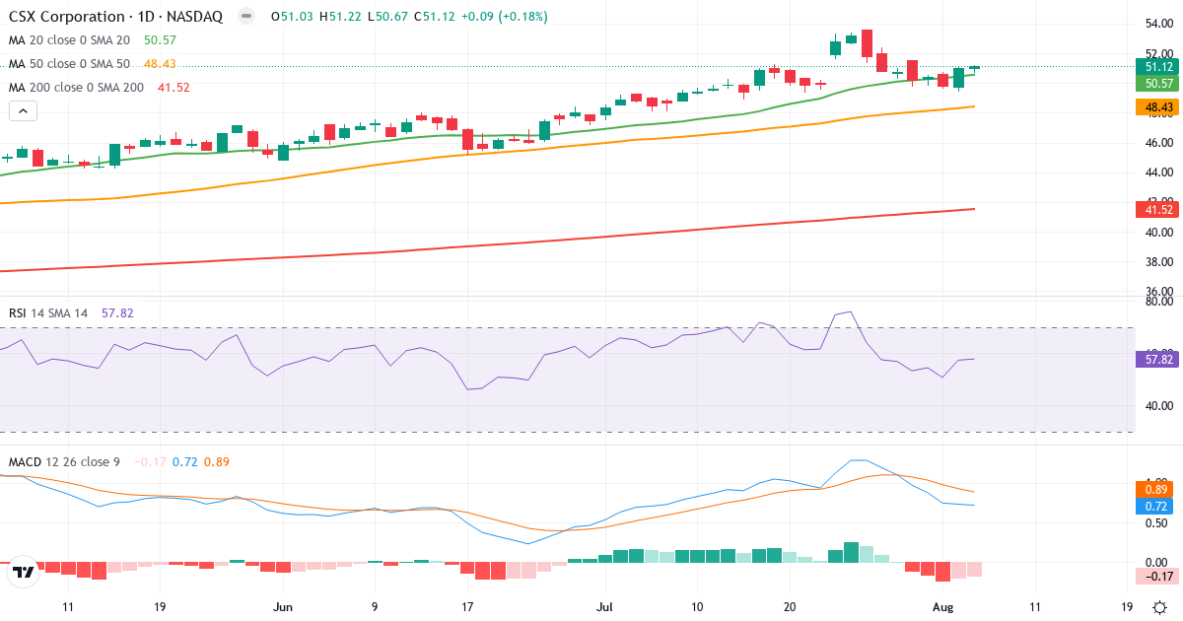Select the MACD 12 26 close 9 legend
This screenshot has height=621, width=1183.
64,461
